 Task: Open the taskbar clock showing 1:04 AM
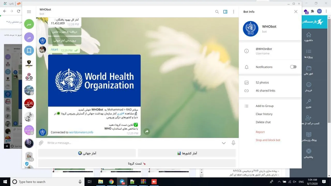pos(313,182)
